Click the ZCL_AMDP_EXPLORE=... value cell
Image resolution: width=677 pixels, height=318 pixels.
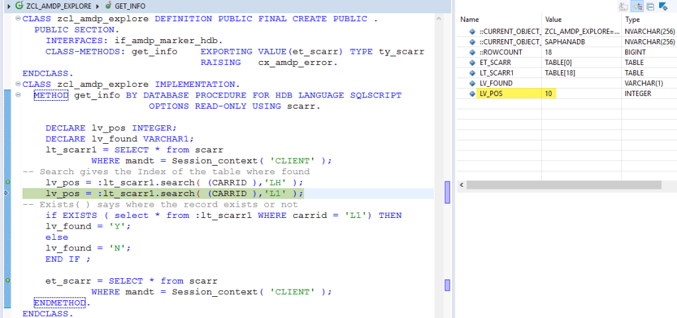582,32
